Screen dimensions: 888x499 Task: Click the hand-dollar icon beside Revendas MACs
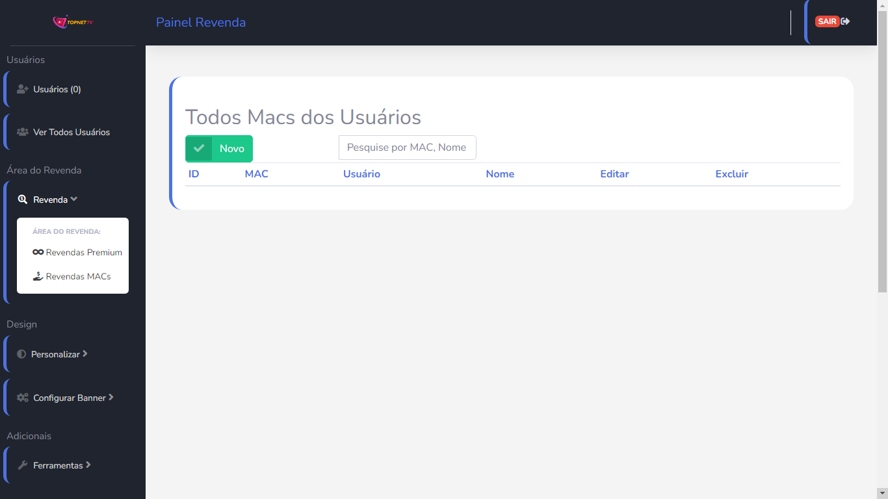(38, 276)
